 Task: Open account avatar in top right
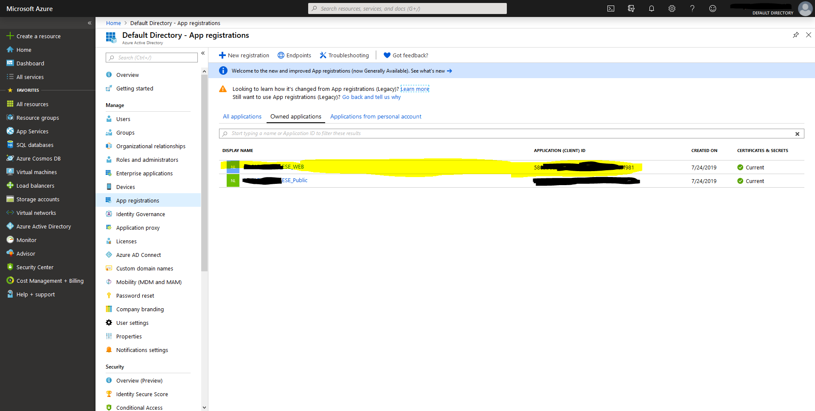pyautogui.click(x=805, y=8)
